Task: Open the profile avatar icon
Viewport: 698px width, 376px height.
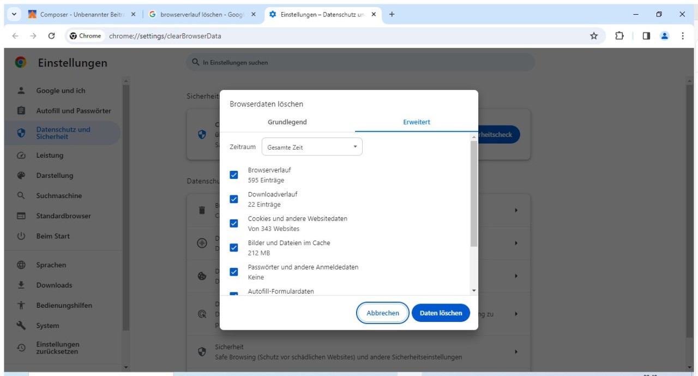Action: point(664,36)
